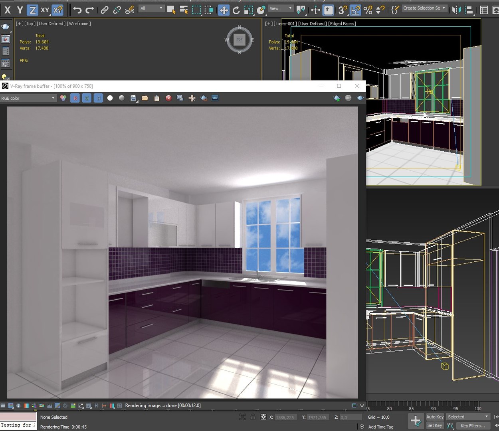The width and height of the screenshot is (499, 431).
Task: Choose the Select Object tool
Action: click(x=171, y=10)
